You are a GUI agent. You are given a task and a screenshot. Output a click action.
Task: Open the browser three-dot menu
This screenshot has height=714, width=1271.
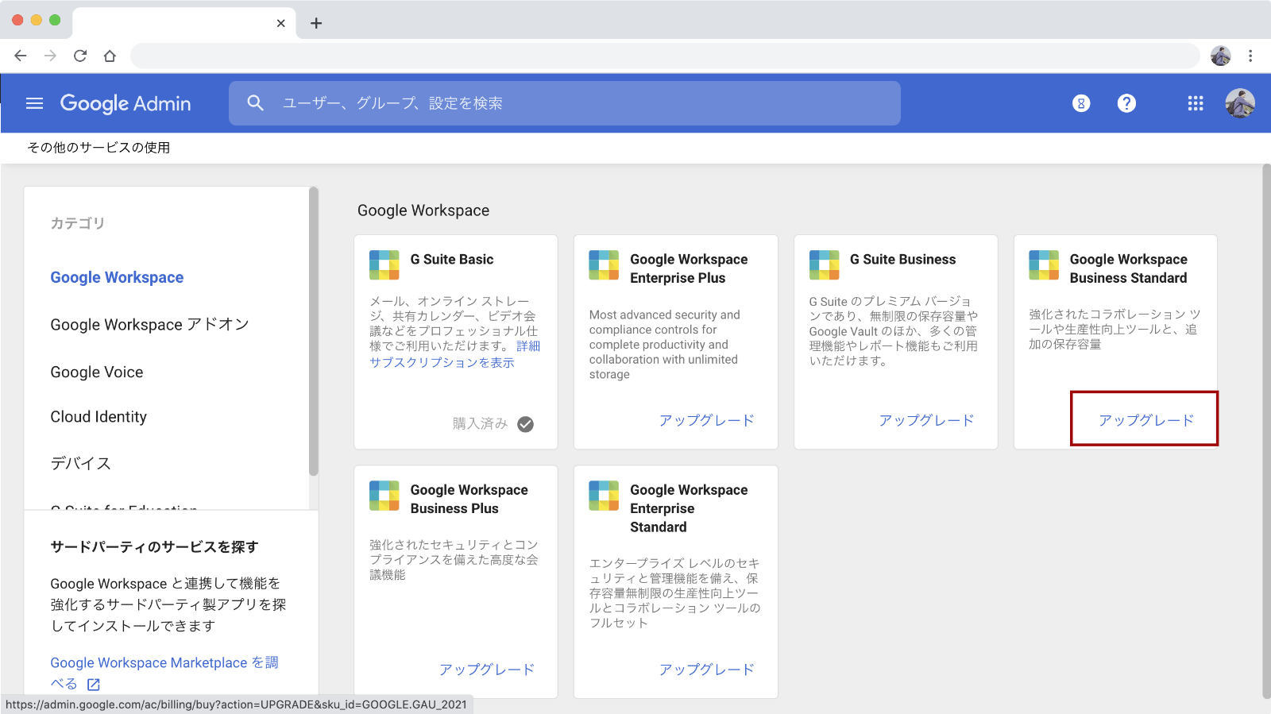coord(1250,56)
